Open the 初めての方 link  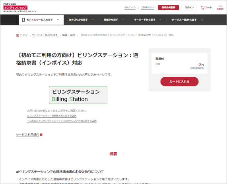point(130,8)
